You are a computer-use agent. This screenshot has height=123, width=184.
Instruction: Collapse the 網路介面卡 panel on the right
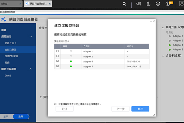163,28
